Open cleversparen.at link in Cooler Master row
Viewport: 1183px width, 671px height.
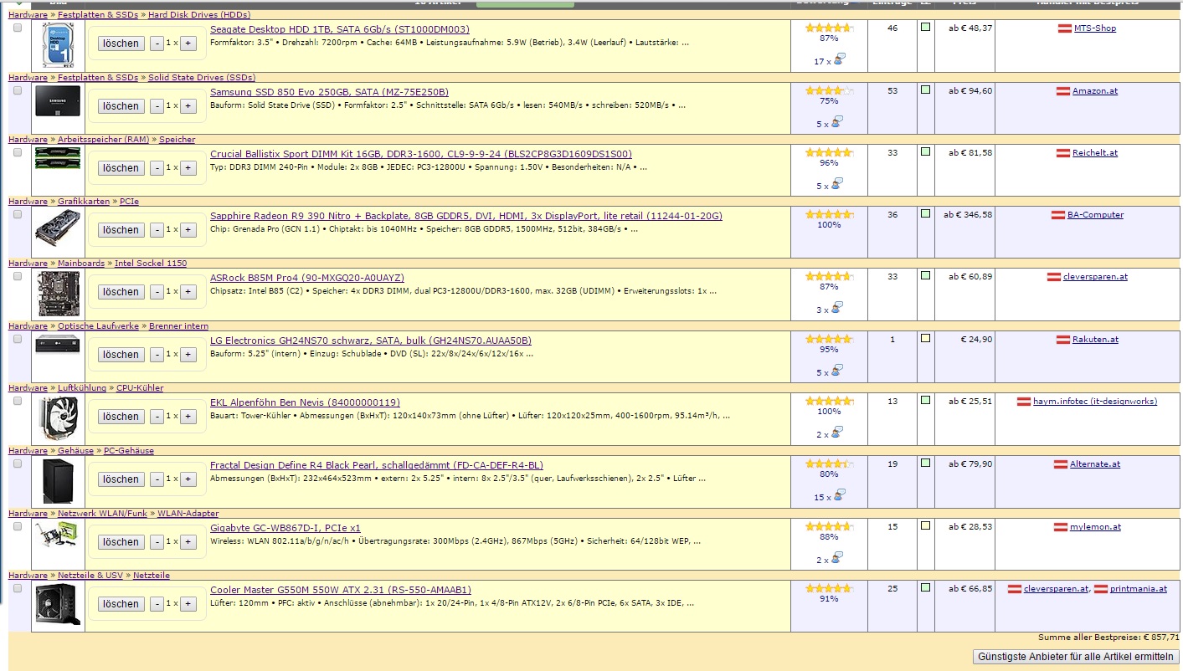click(1055, 589)
